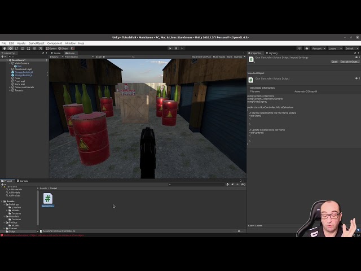Expand Crates and barrels in Hierarchy
The width and height of the screenshot is (361, 271).
coord(10,88)
